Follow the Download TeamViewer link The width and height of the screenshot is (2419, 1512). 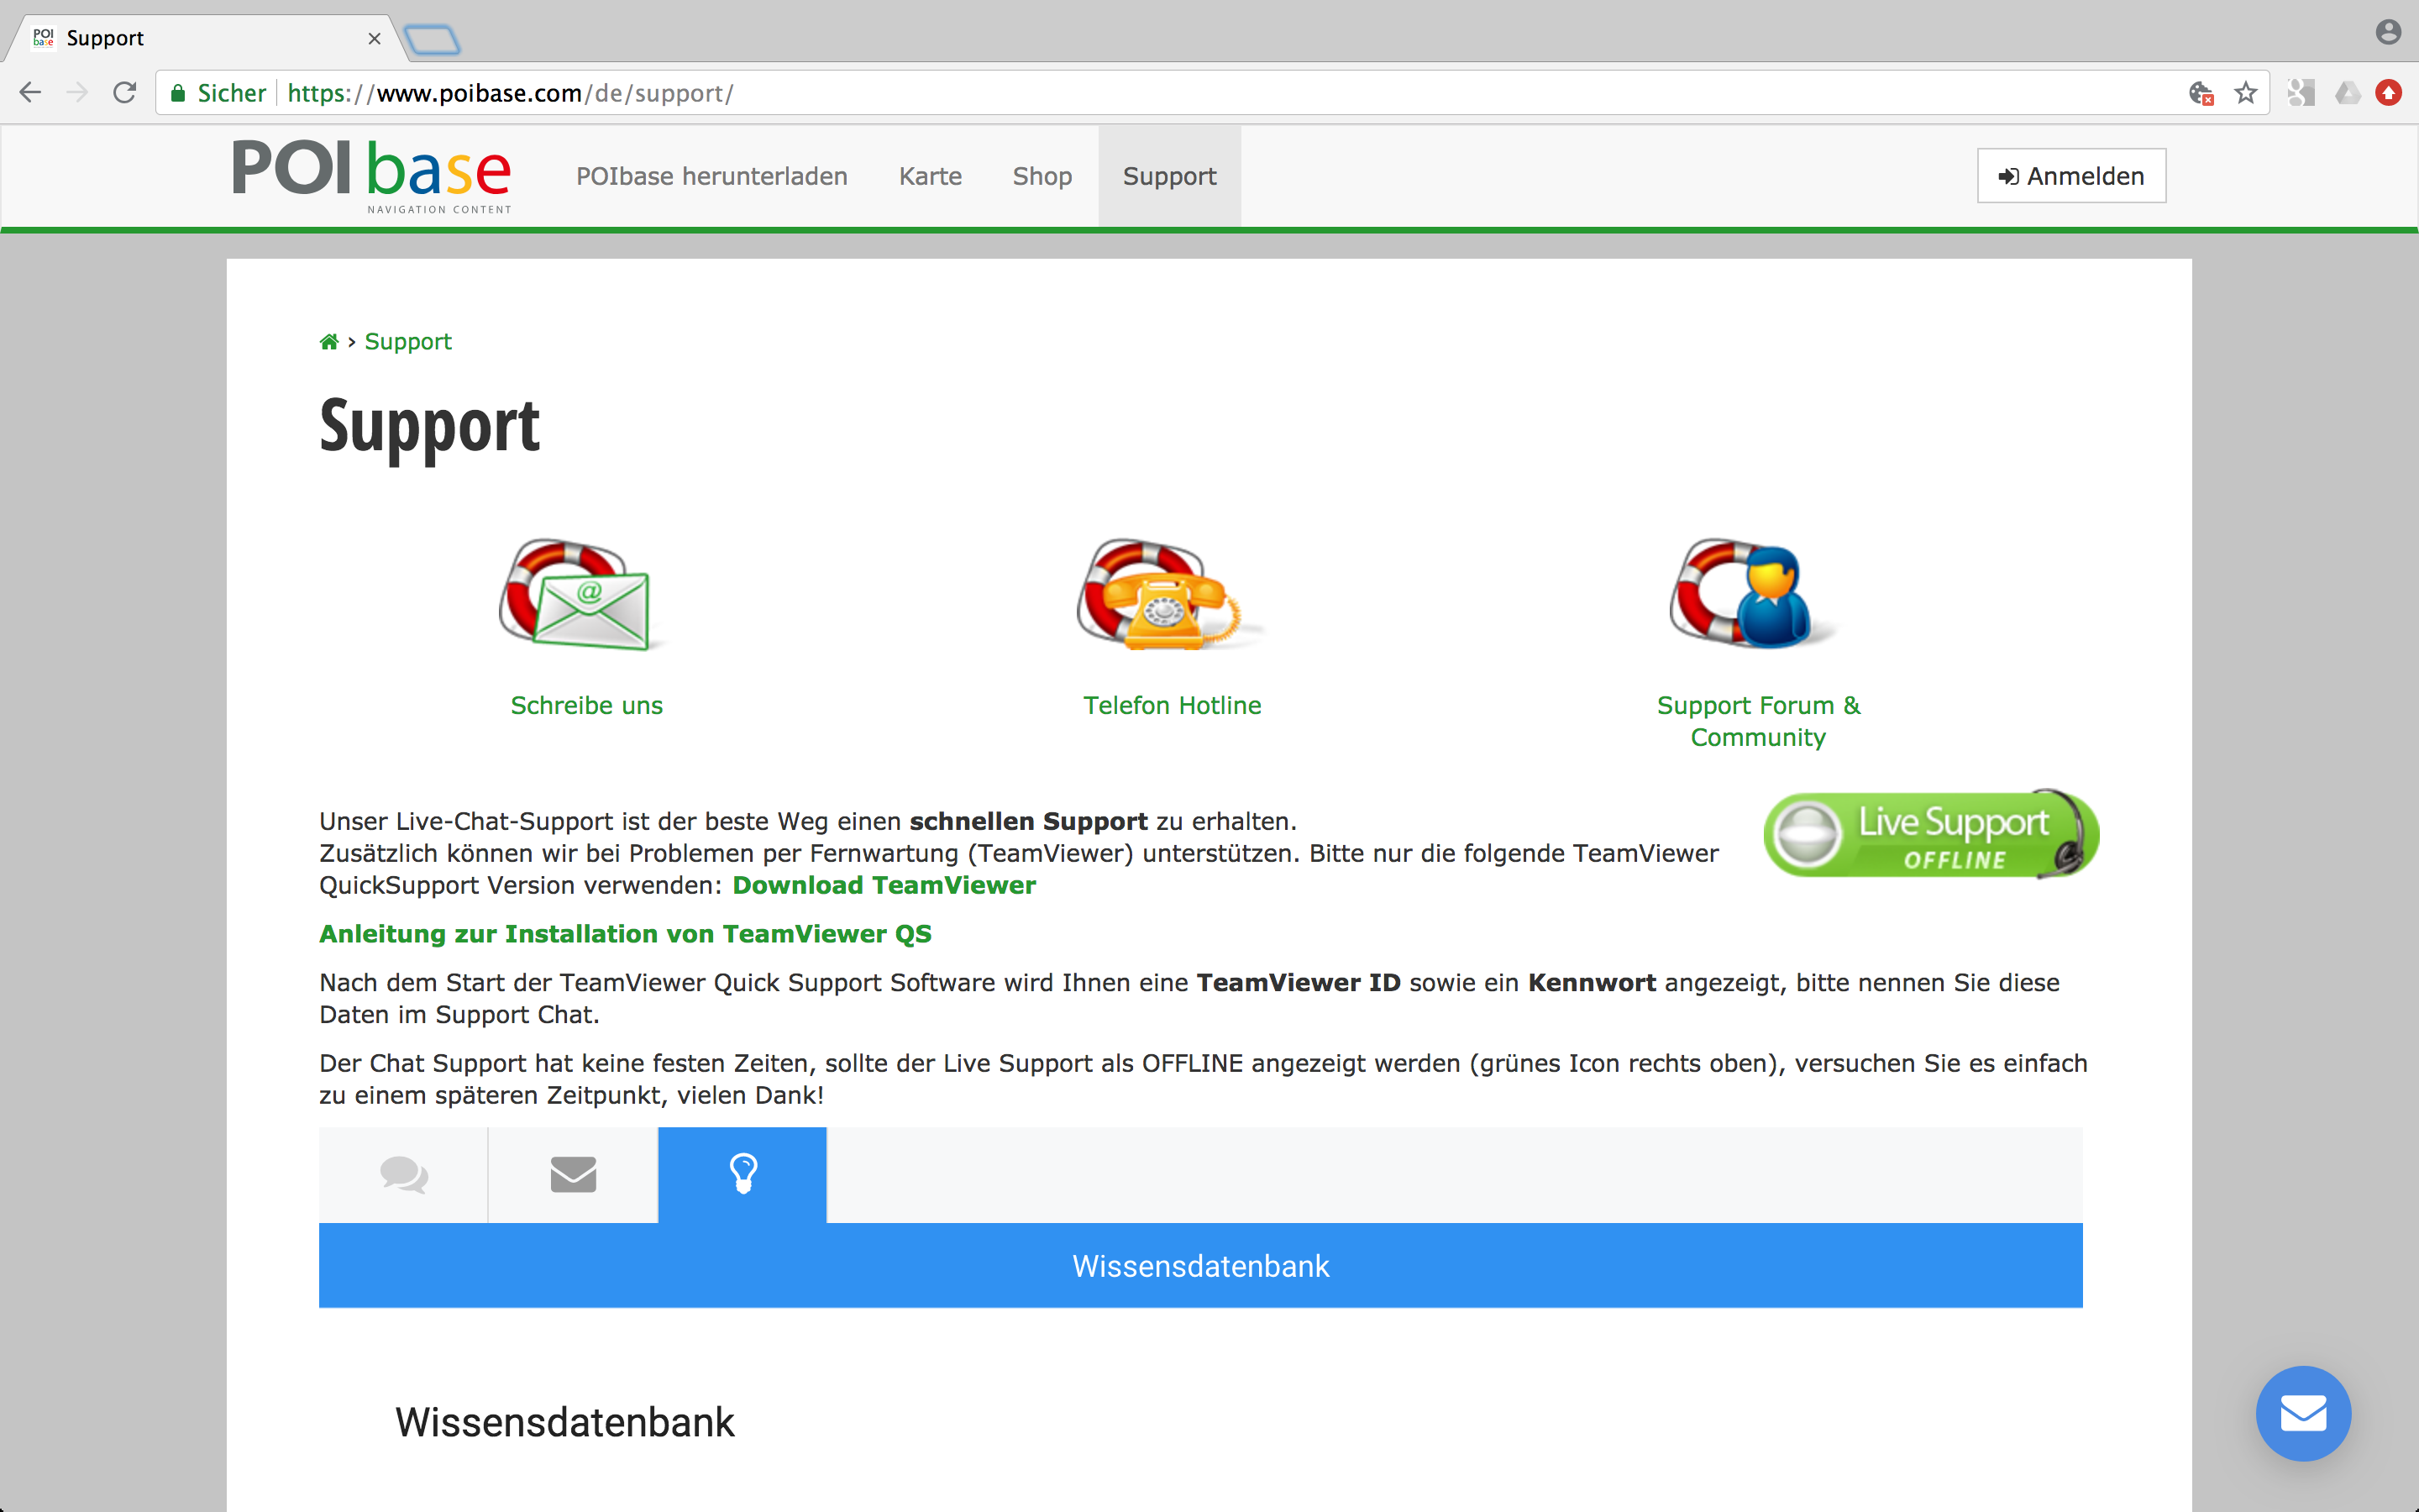tap(884, 885)
